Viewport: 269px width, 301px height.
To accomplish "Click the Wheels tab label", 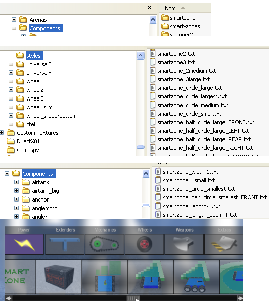I will pyautogui.click(x=145, y=230).
